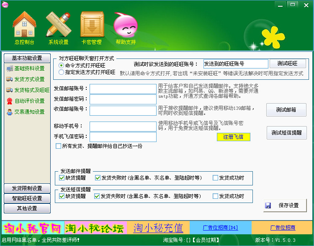Close the application window
This screenshot has width=314, height=246.
pyautogui.click(x=306, y=5)
